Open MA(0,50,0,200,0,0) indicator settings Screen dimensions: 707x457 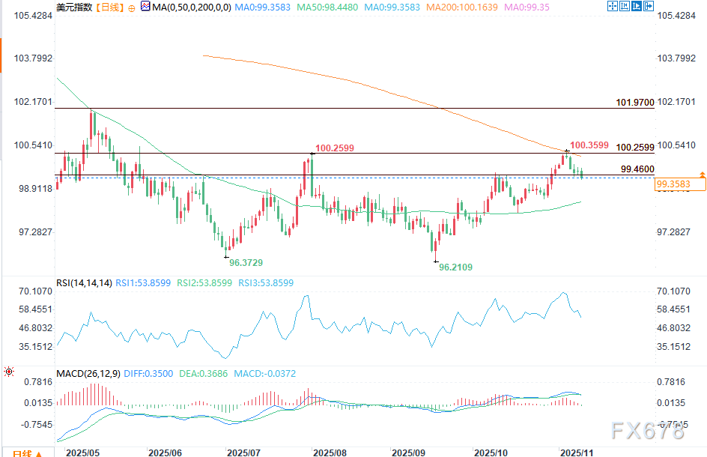192,7
